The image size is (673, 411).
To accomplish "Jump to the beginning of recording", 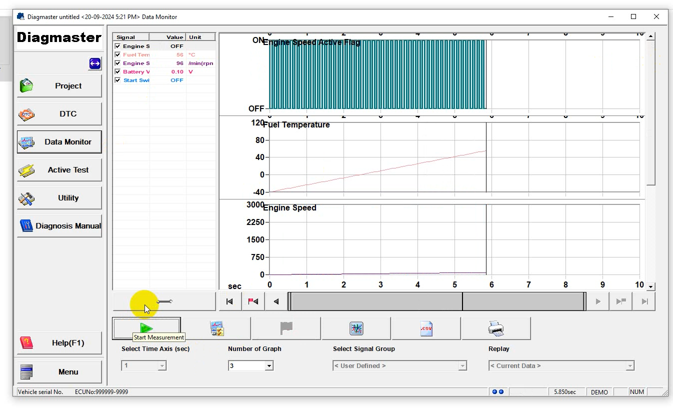I will [230, 301].
